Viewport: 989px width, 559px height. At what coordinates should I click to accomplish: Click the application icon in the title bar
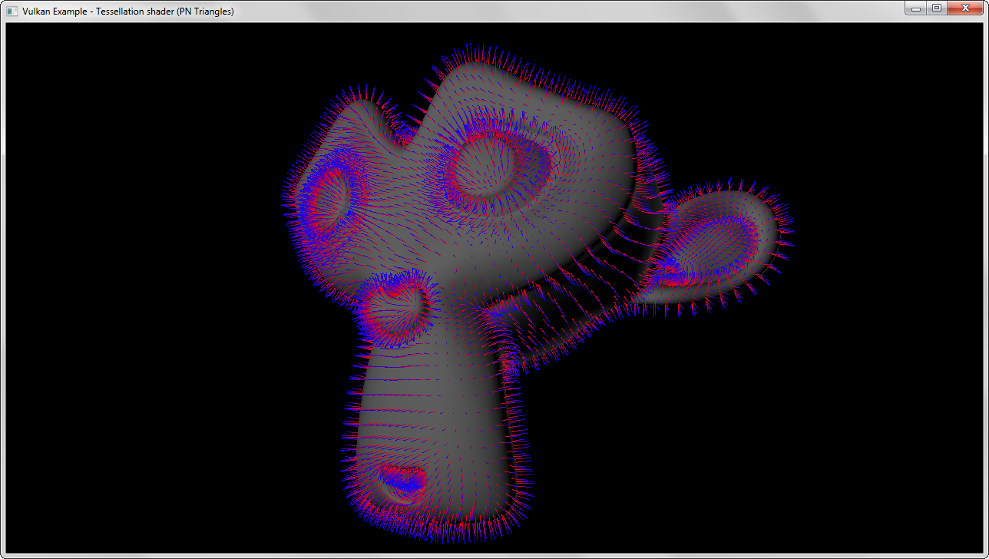(x=12, y=12)
